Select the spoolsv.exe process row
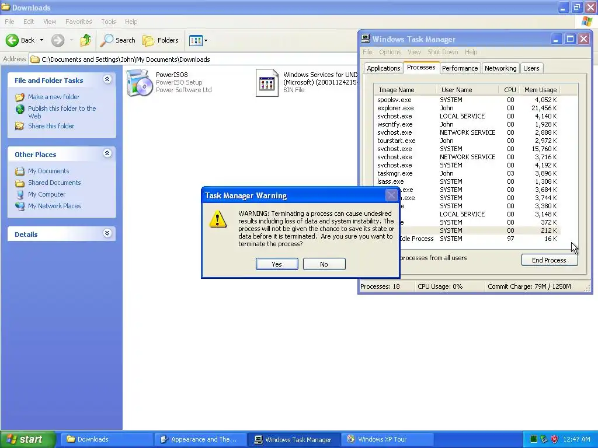Viewport: 598px width, 448px height. tap(467, 100)
